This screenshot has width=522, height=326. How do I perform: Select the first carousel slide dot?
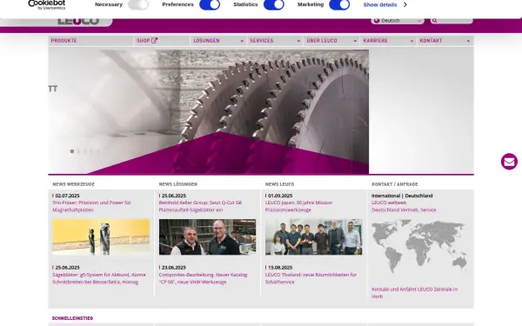pos(72,151)
